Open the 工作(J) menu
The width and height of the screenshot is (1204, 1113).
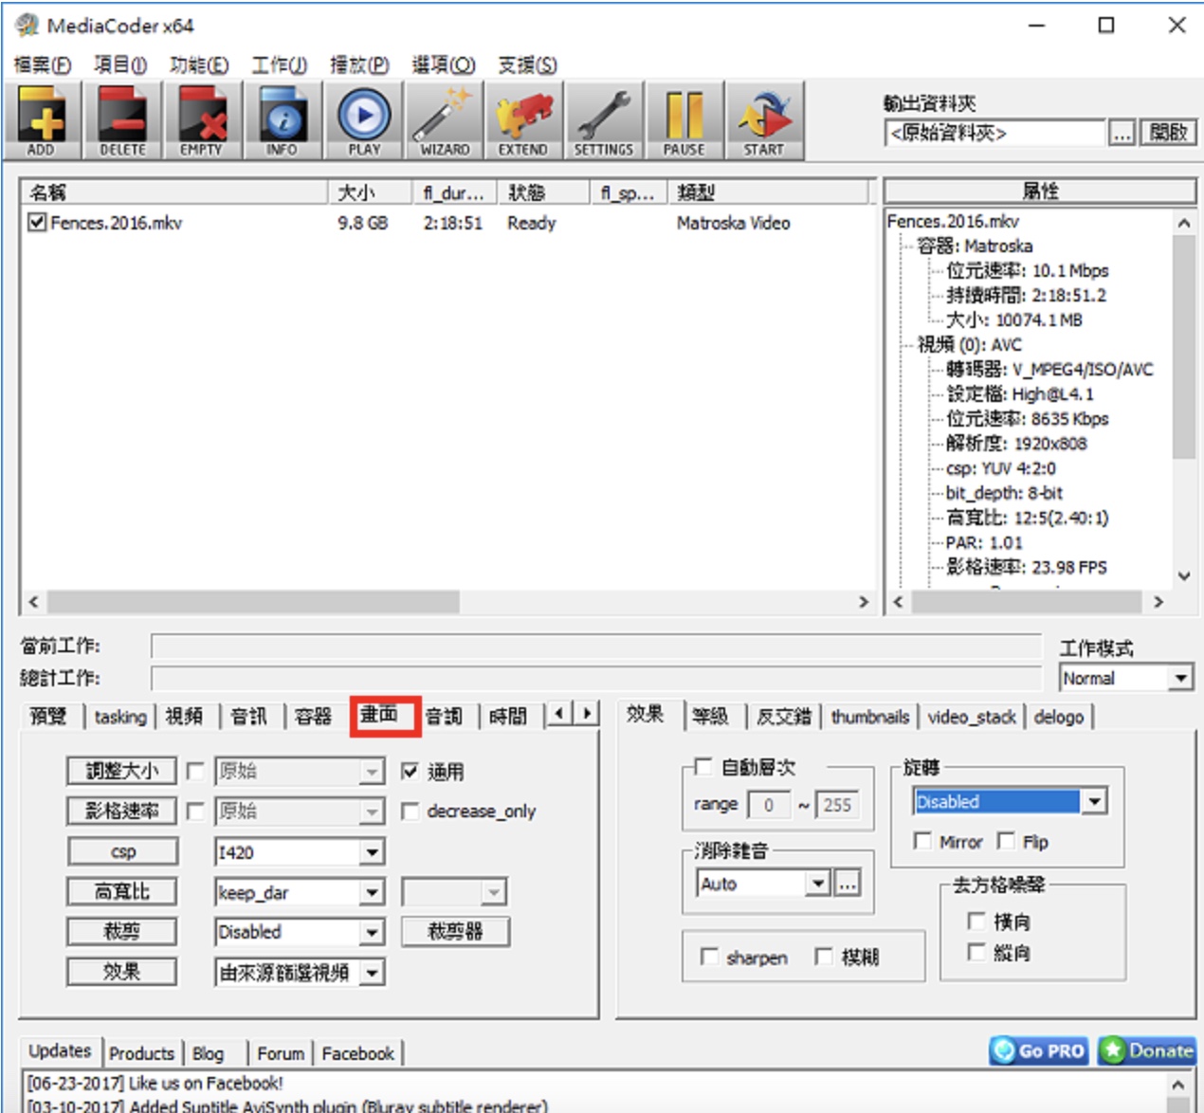pyautogui.click(x=279, y=64)
